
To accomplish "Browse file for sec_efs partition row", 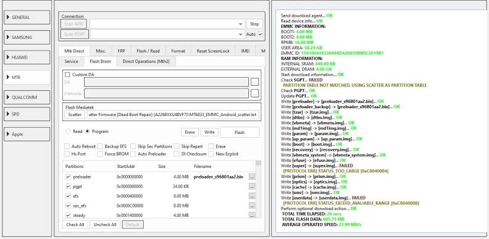I will point(252,206).
